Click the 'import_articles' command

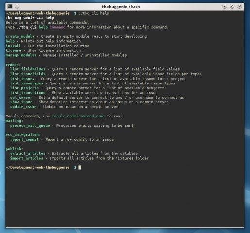click(x=27, y=158)
